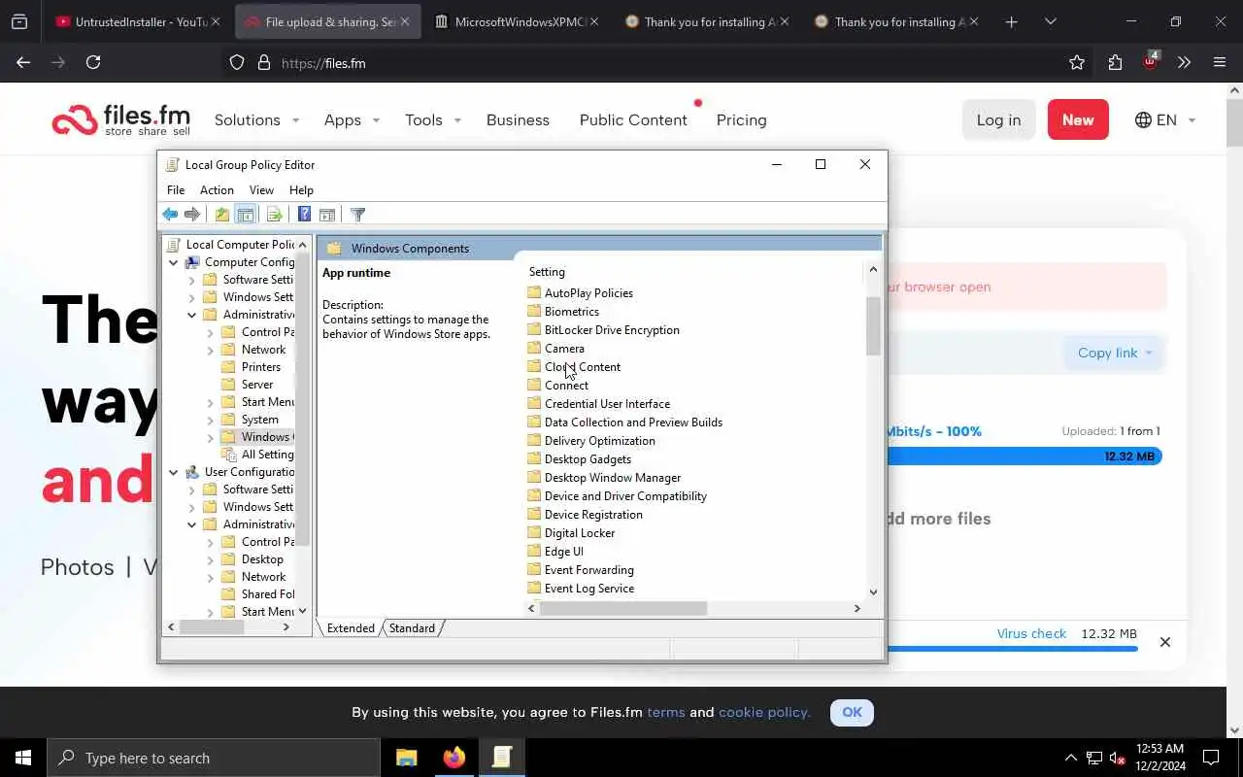The height and width of the screenshot is (777, 1243).
Task: Open the File menu in Group Policy Editor
Action: click(176, 190)
